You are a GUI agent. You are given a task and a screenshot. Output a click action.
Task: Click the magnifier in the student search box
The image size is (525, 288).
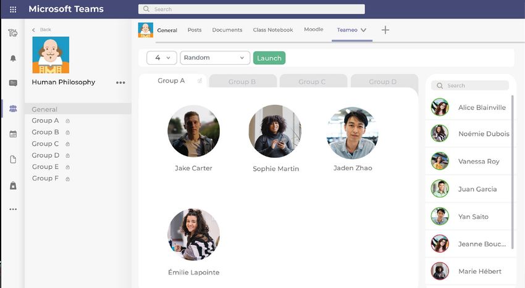coord(440,86)
